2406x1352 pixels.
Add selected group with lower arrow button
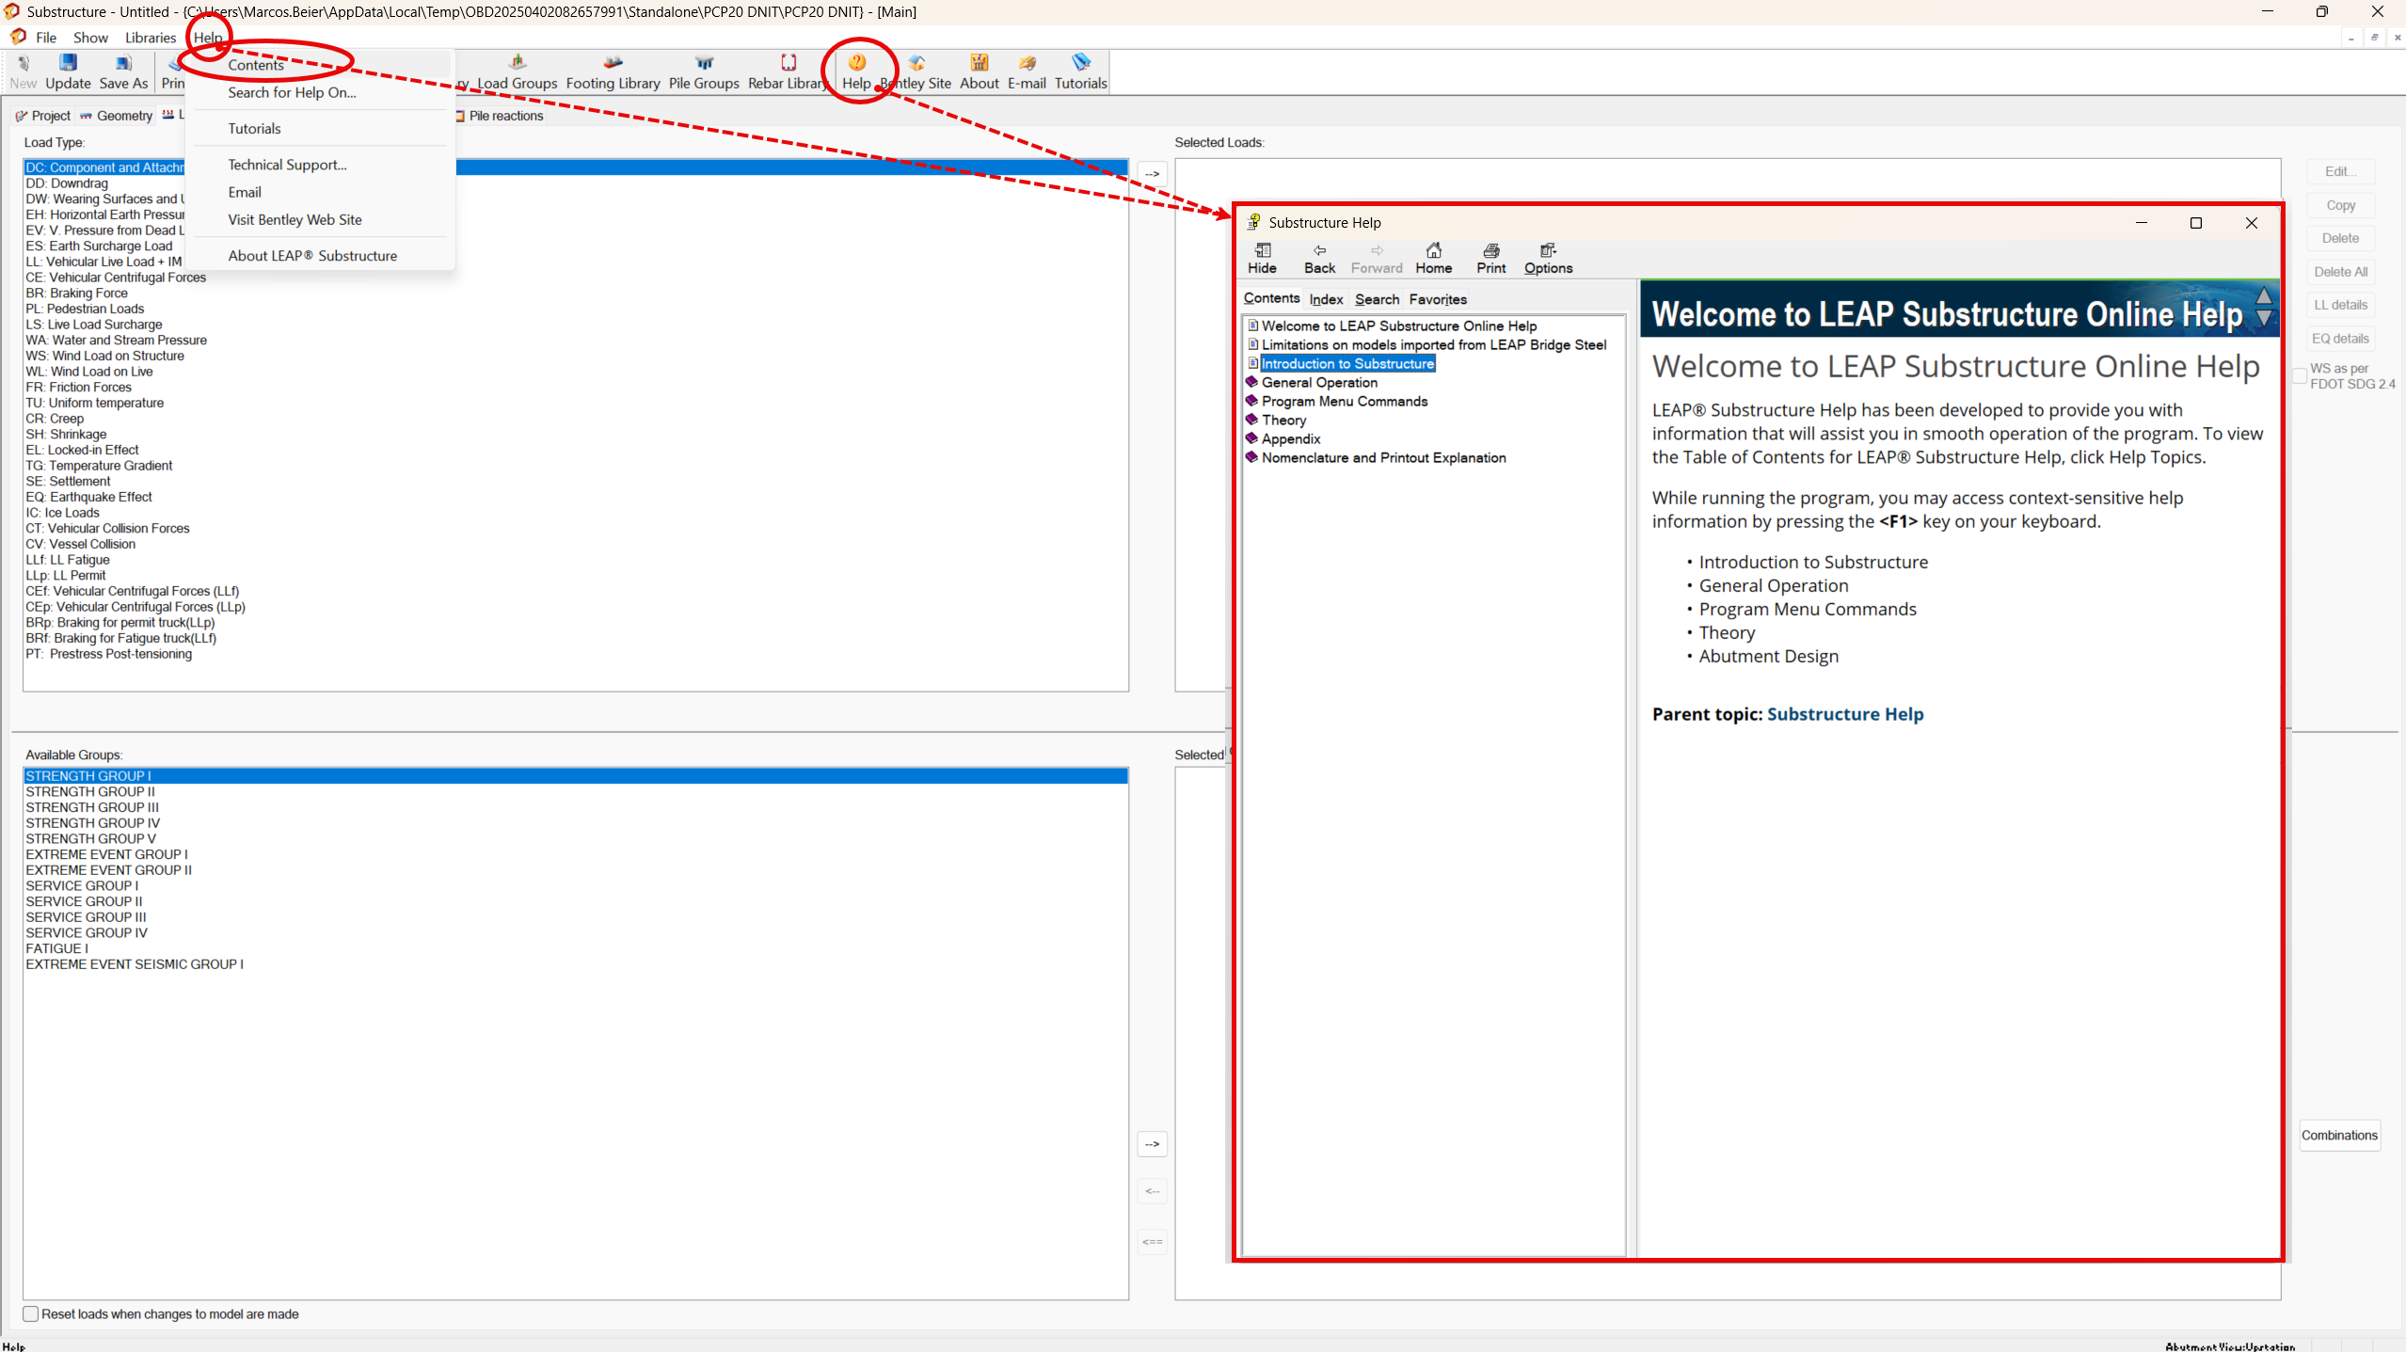pos(1152,1144)
